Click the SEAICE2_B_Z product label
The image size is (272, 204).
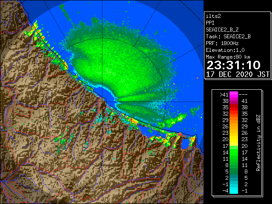pos(222,30)
